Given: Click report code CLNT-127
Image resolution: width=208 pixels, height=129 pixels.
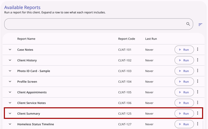Looking at the screenshot, I should [x=125, y=124].
